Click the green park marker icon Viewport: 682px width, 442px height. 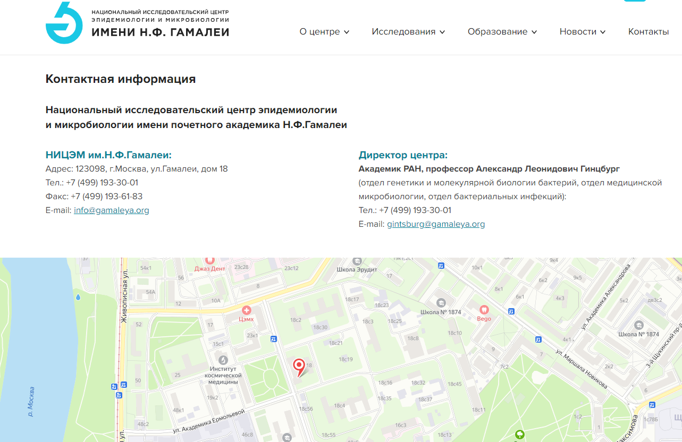pyautogui.click(x=519, y=435)
